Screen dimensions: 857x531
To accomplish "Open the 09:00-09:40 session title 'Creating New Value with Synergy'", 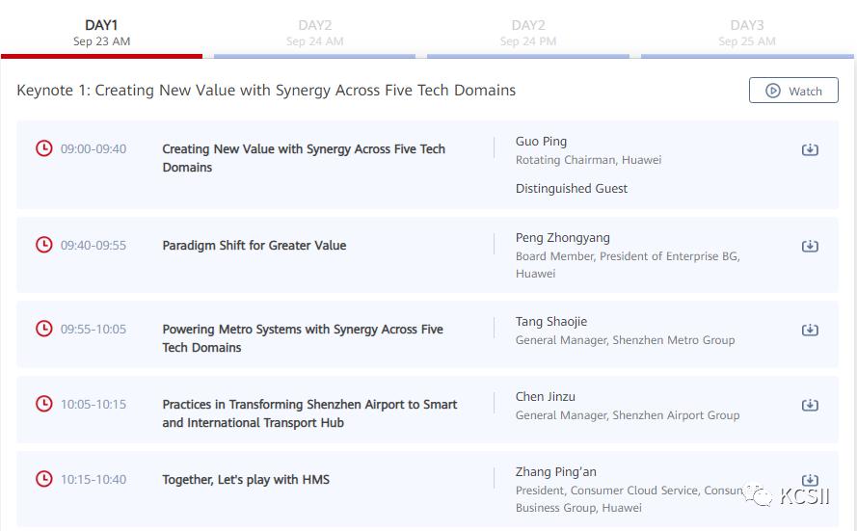I will (x=304, y=158).
